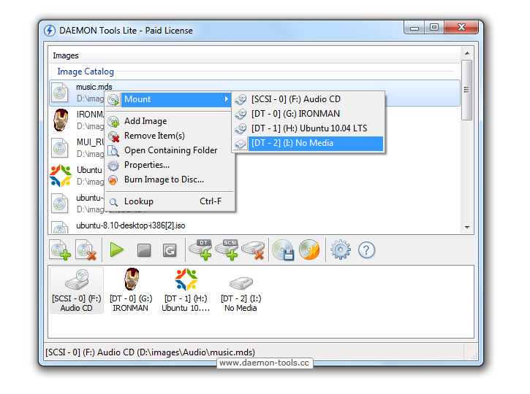Open the Preferences gear icon

click(x=341, y=250)
